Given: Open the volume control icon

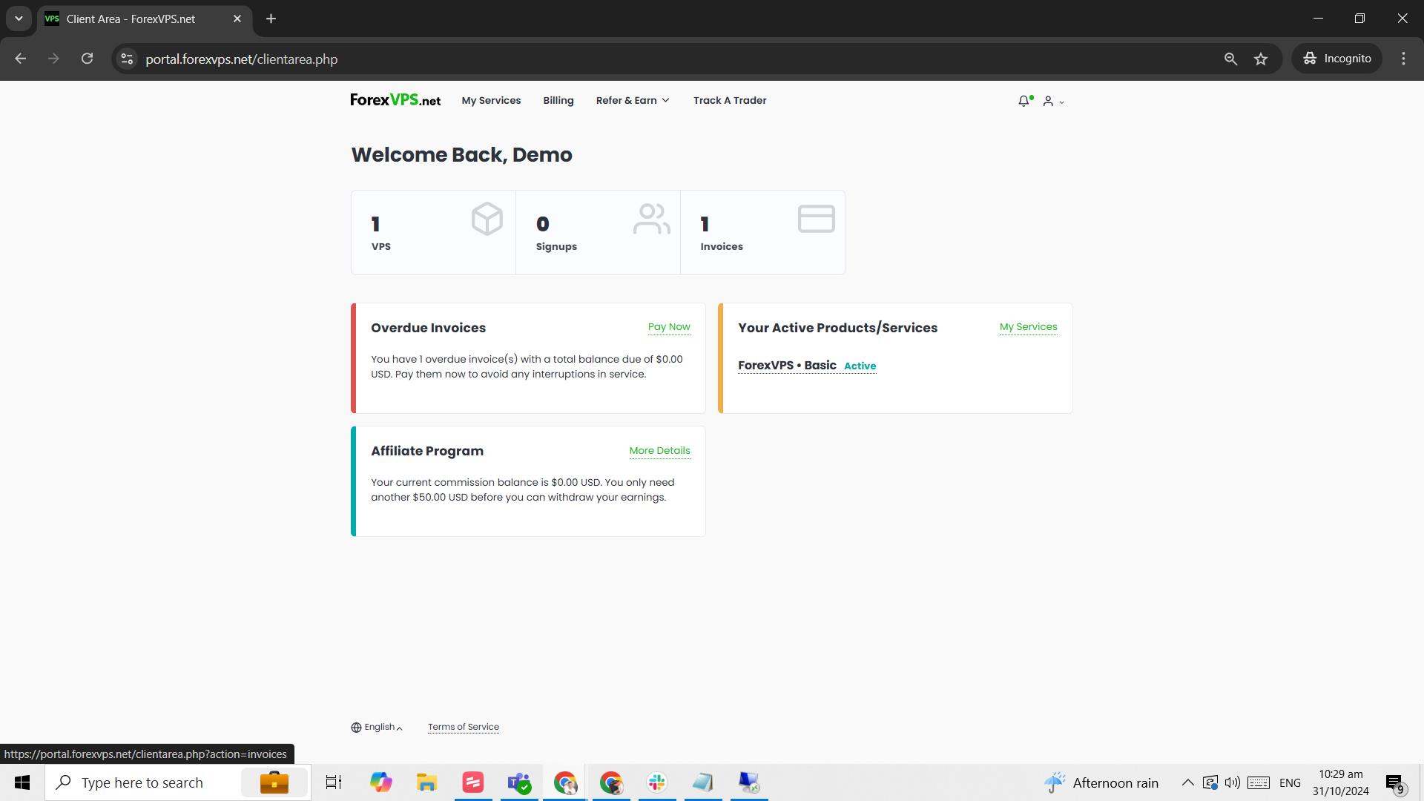Looking at the screenshot, I should [1232, 782].
